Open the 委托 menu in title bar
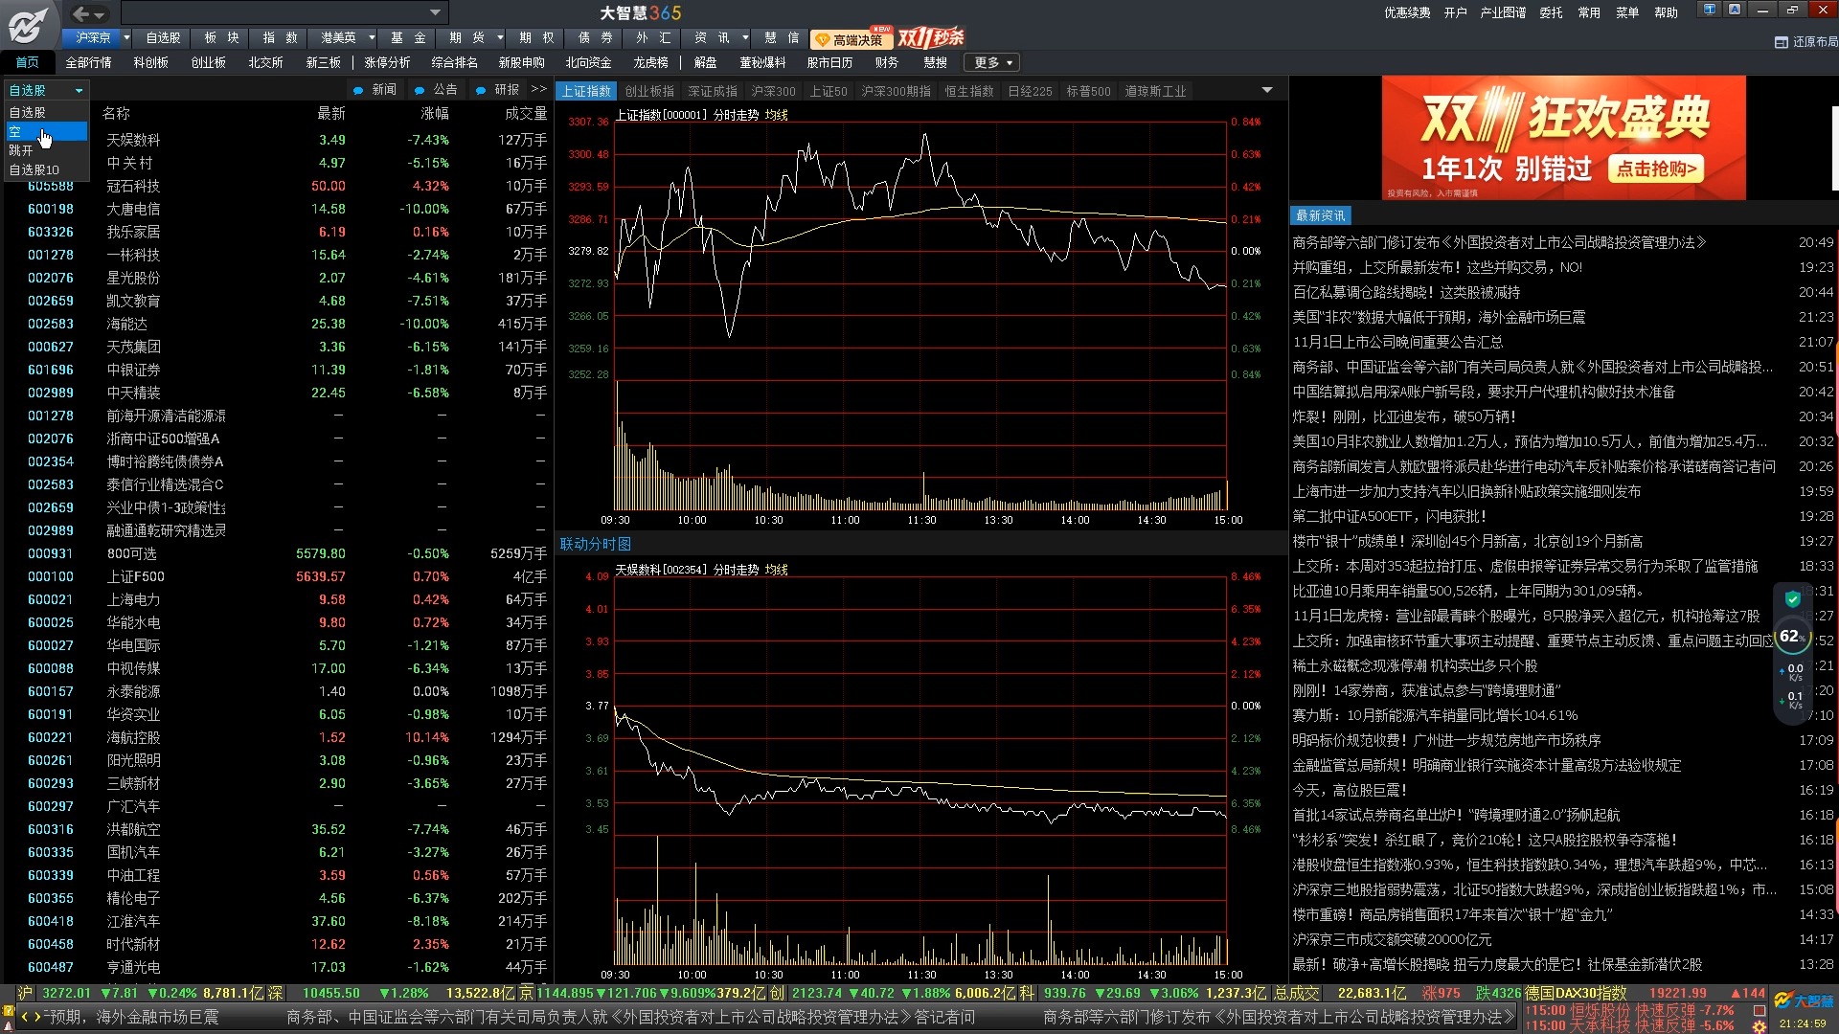Viewport: 1839px width, 1034px height. pyautogui.click(x=1551, y=12)
